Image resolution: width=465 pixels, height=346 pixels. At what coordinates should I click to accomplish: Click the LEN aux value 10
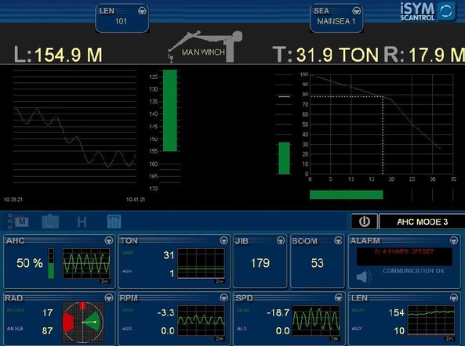399,330
